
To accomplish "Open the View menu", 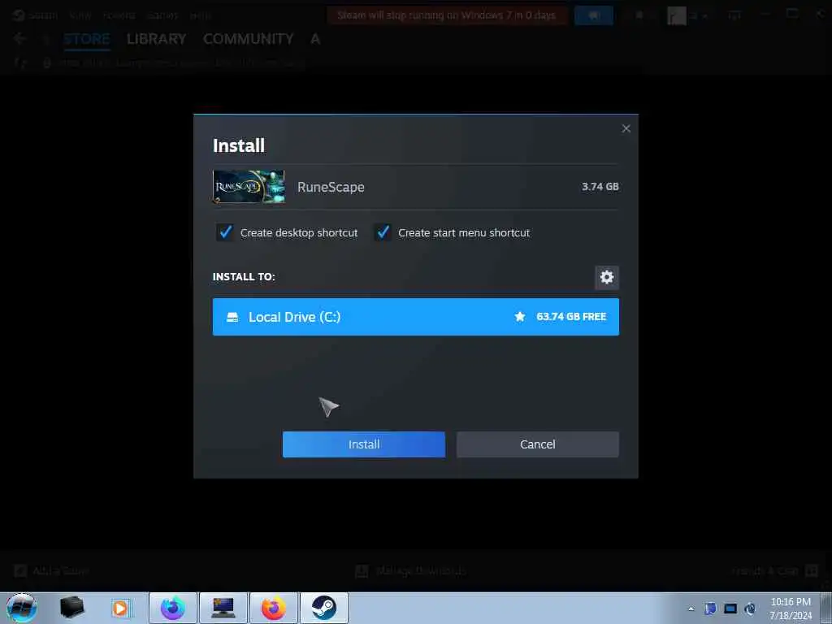I will [80, 15].
